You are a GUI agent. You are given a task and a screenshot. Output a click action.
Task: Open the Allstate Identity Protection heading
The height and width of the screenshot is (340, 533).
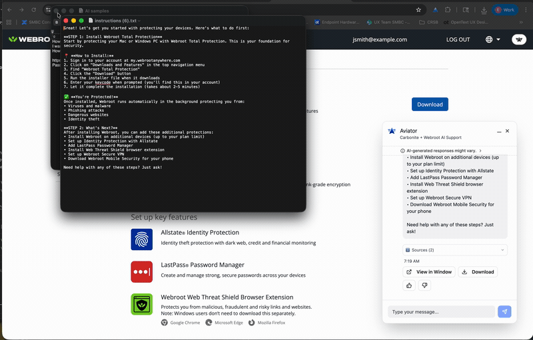(x=200, y=232)
